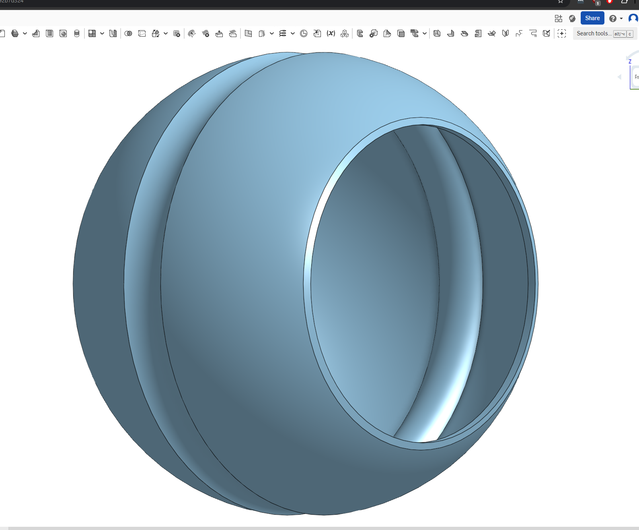The image size is (639, 530).
Task: Open the Transform tool
Action: tap(156, 33)
